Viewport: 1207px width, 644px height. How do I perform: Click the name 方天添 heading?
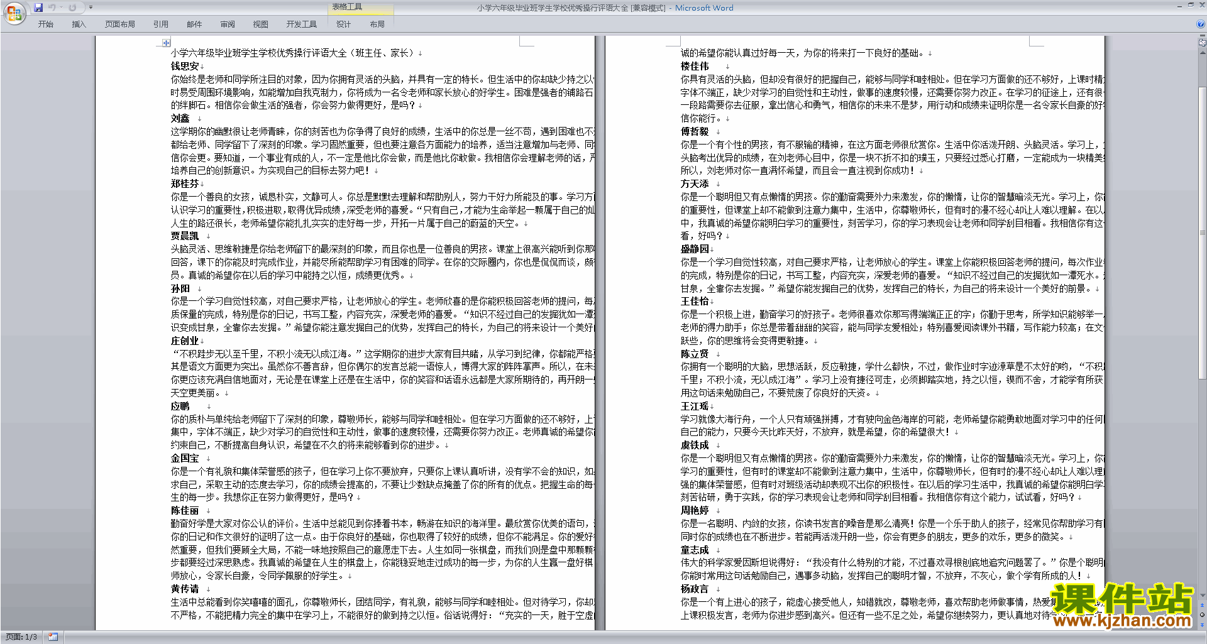click(695, 183)
